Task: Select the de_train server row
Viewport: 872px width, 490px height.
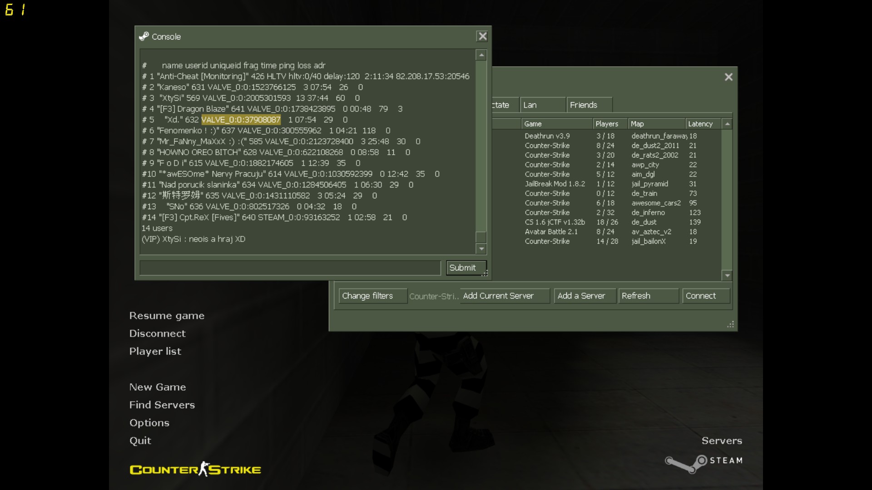Action: [x=607, y=193]
